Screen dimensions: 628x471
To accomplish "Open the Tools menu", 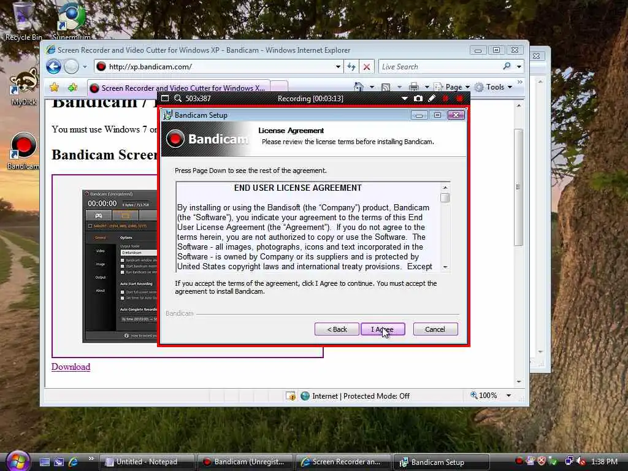I will tap(494, 87).
